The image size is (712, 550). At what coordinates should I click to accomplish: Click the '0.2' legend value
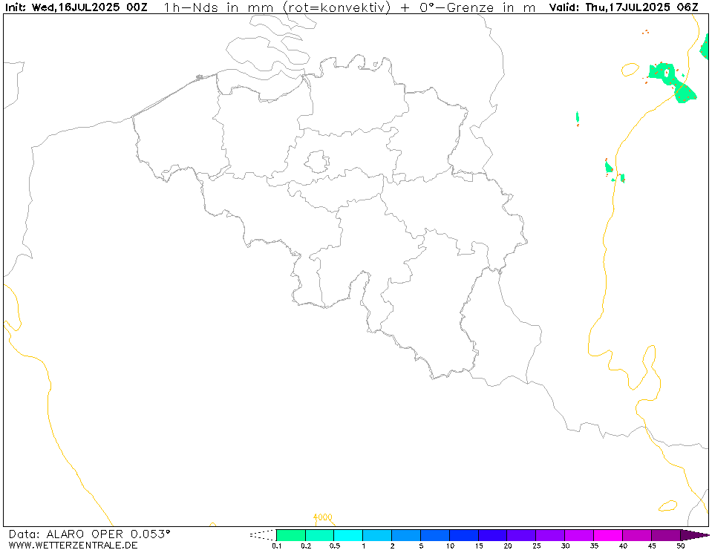(x=306, y=546)
